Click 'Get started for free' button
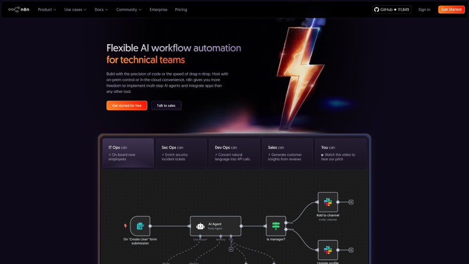The height and width of the screenshot is (264, 469). 127,106
